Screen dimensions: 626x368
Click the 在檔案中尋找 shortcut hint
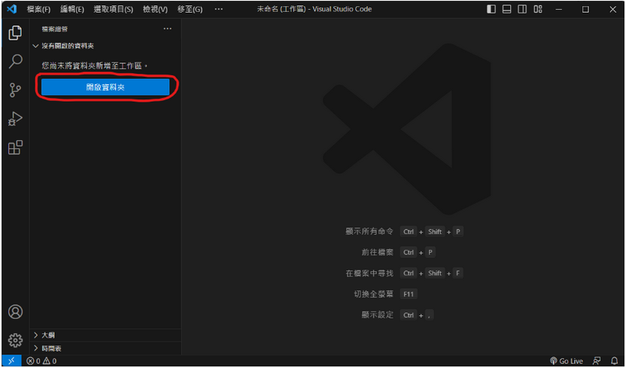[x=369, y=273]
